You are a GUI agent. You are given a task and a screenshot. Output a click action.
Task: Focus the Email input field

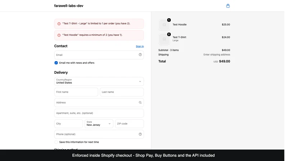[99, 55]
